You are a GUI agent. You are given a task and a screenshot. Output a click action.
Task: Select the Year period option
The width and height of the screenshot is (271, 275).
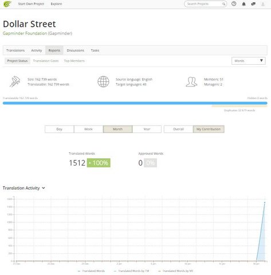[x=147, y=129]
